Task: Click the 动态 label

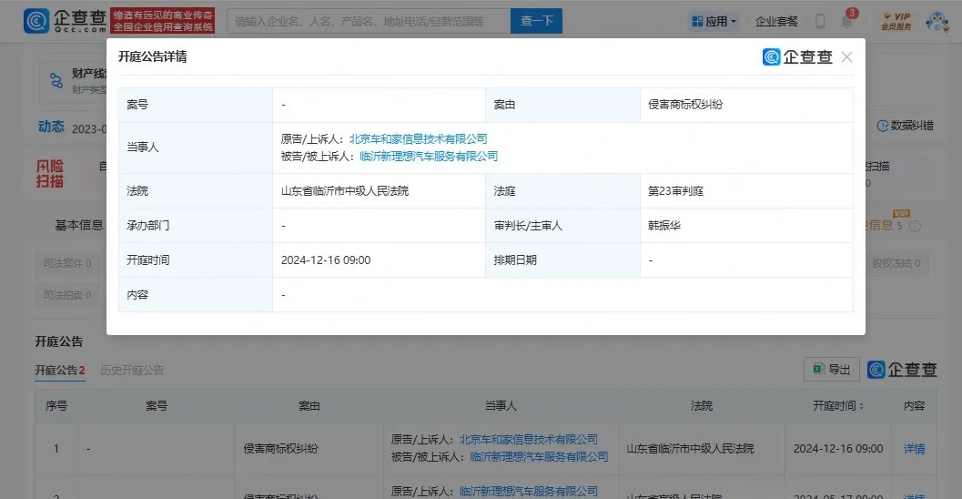Action: [51, 127]
